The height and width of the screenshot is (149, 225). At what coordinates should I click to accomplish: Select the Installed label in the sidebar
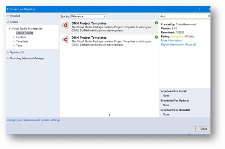tap(15, 16)
